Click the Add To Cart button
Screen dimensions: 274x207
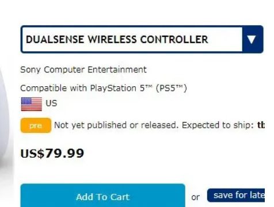(103, 195)
